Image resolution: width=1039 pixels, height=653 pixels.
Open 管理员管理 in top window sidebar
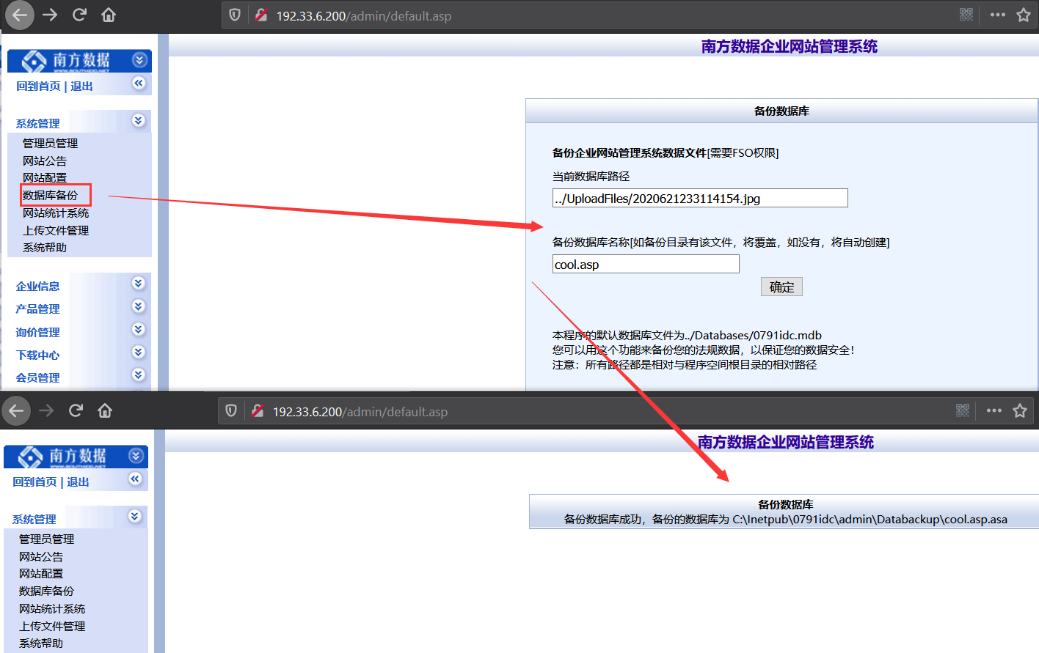(50, 144)
